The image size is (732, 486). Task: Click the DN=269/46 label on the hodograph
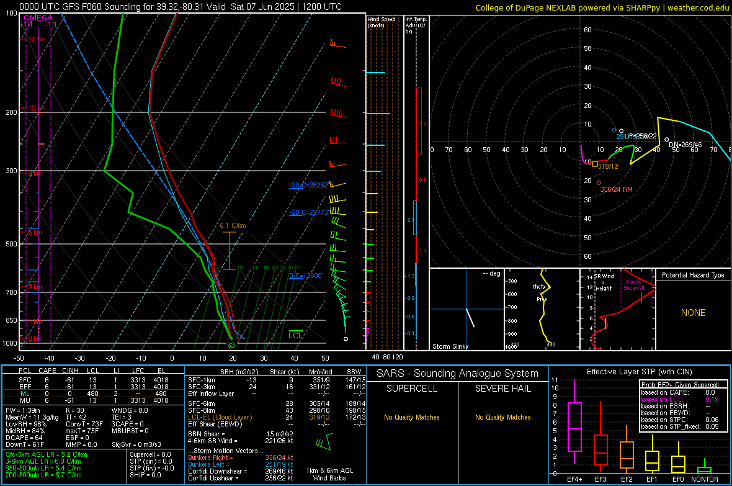685,145
